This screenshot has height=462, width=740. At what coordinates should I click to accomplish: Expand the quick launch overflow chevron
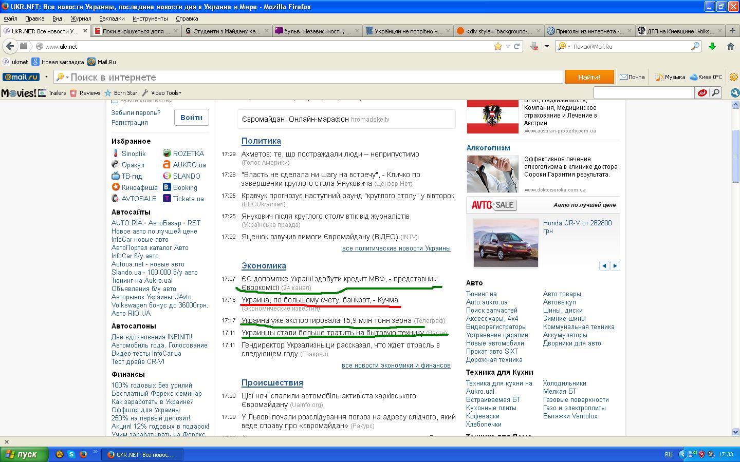(95, 452)
